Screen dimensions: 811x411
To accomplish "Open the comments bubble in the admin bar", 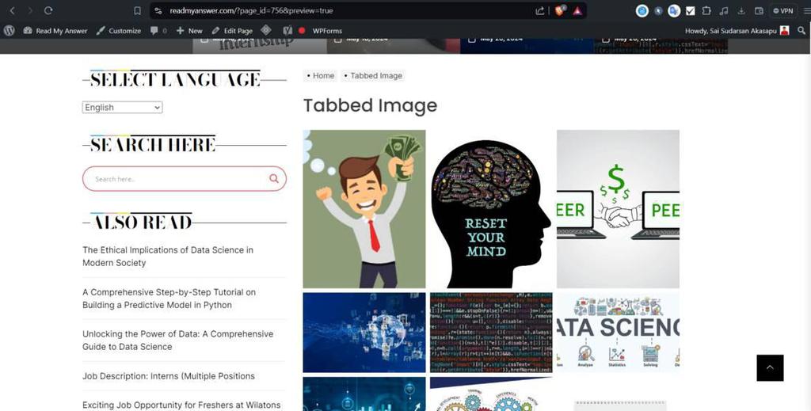I will coord(158,31).
